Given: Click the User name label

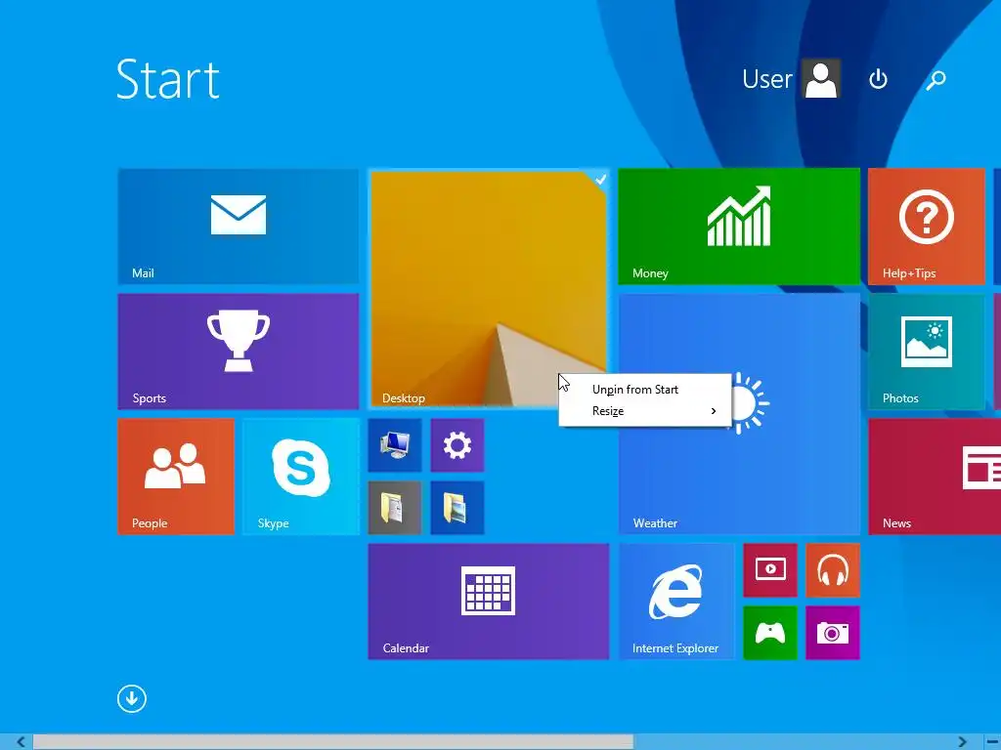Looking at the screenshot, I should (x=766, y=79).
